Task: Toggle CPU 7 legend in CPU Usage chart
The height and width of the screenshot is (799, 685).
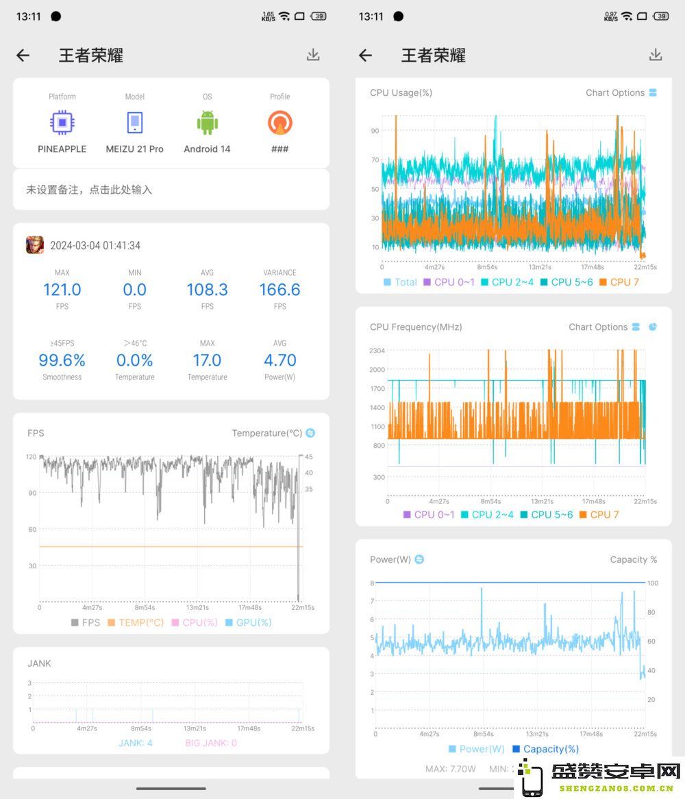Action: [619, 282]
